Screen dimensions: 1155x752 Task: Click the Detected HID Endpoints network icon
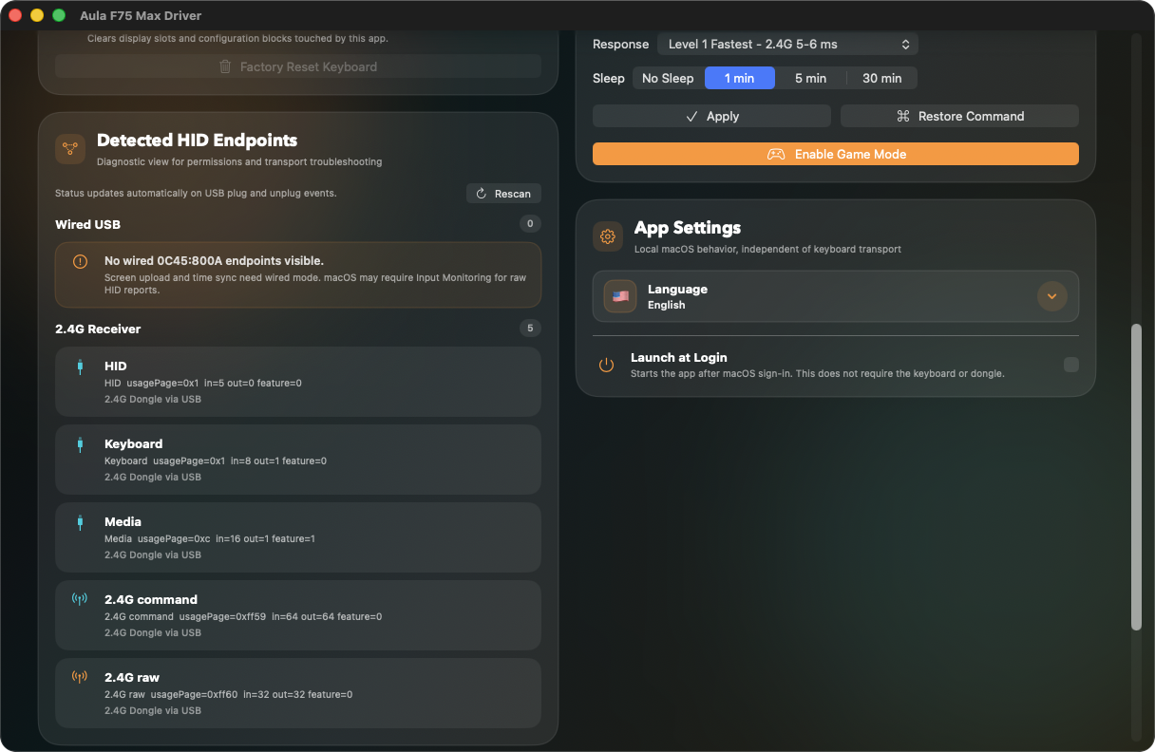70,149
